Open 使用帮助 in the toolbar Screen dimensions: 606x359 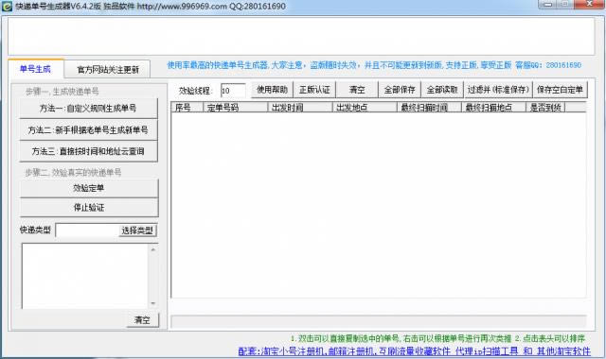pyautogui.click(x=272, y=90)
